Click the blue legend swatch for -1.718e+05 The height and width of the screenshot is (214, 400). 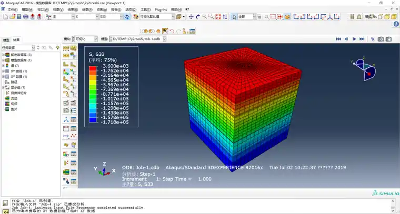tap(93, 120)
